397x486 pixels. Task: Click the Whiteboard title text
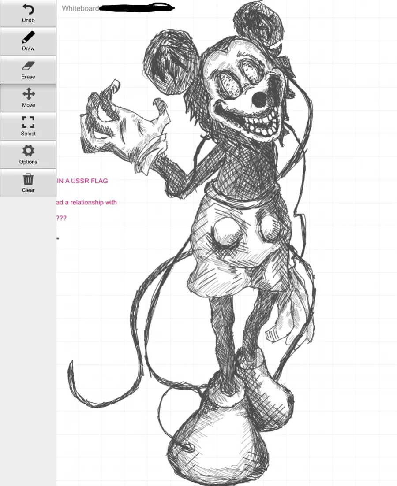tap(80, 8)
